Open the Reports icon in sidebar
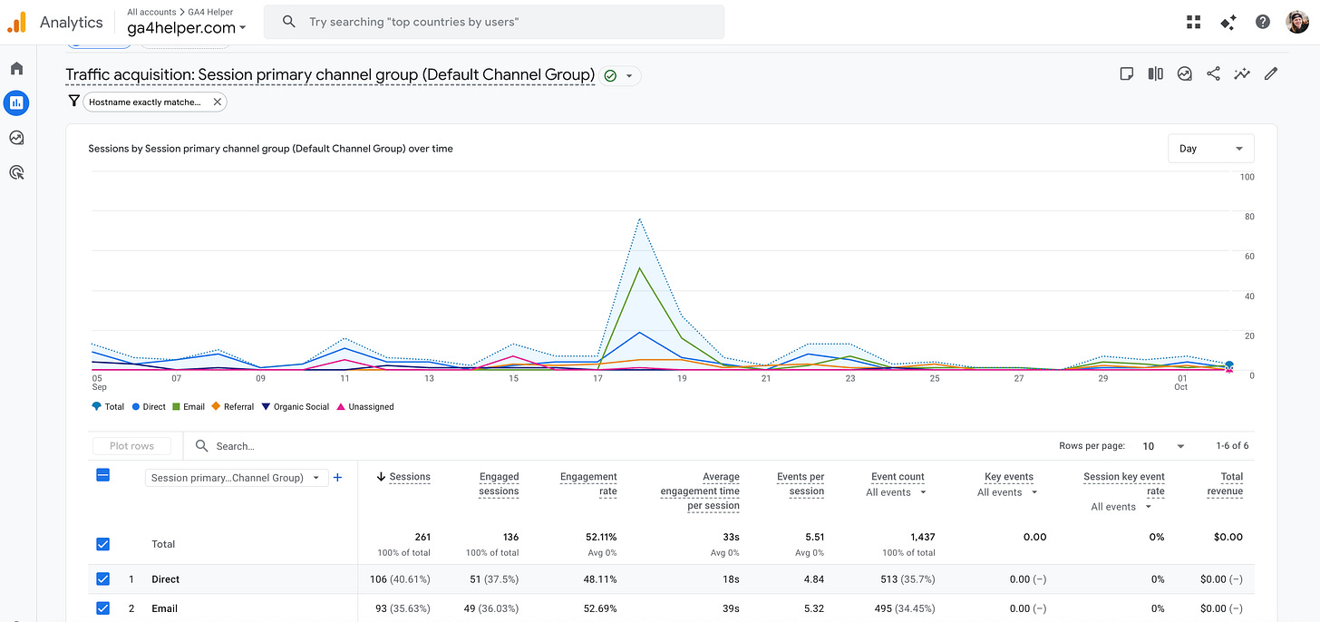Viewport: 1320px width, 622px height. pos(16,103)
